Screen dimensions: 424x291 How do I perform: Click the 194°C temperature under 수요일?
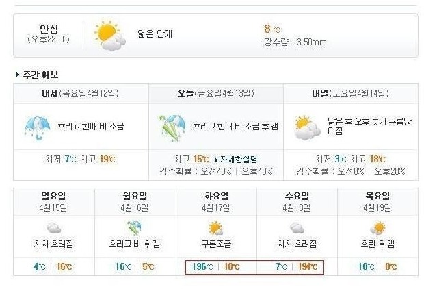click(x=308, y=266)
